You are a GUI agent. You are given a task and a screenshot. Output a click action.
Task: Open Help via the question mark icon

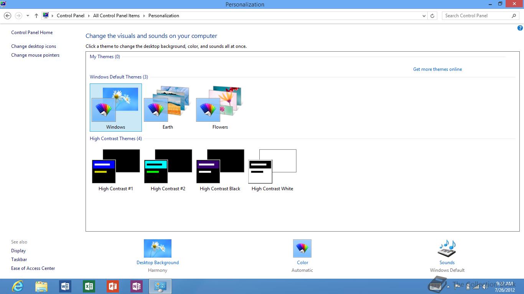click(x=520, y=28)
